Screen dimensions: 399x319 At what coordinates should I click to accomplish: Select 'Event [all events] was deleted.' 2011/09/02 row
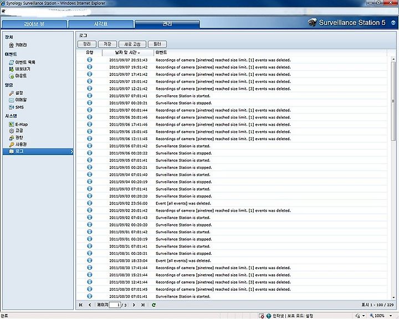pos(232,203)
